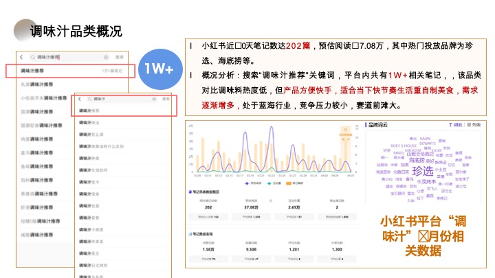The width and height of the screenshot is (495, 278).
Task: Tap 搜索 next to the 调味汁 field
Action: point(166,99)
